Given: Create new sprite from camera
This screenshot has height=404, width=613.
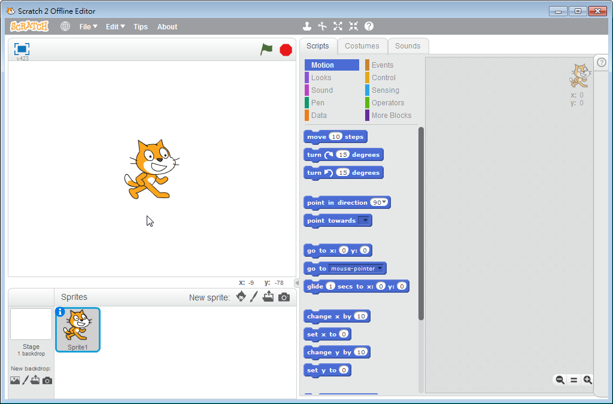Looking at the screenshot, I should 284,297.
